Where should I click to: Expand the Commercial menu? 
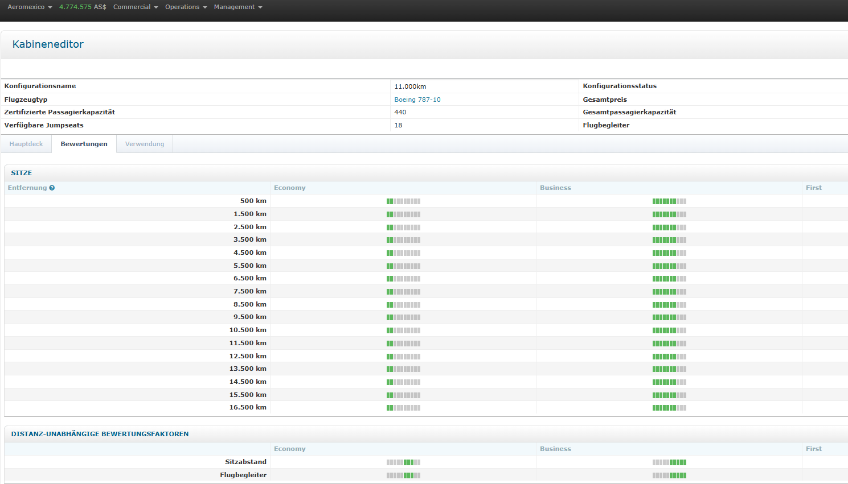coord(136,7)
